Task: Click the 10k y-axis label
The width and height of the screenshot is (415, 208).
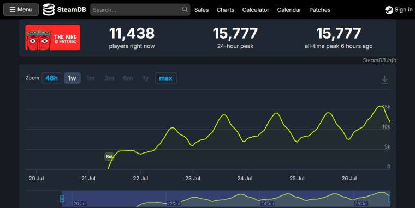Action: click(x=386, y=127)
